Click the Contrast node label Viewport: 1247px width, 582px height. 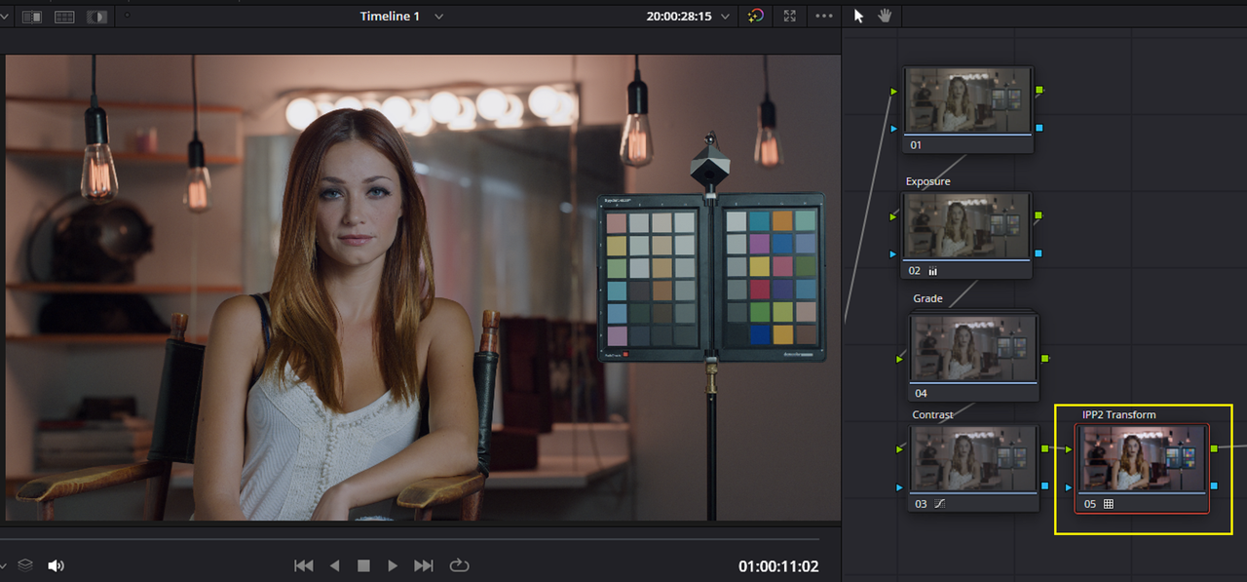[932, 414]
